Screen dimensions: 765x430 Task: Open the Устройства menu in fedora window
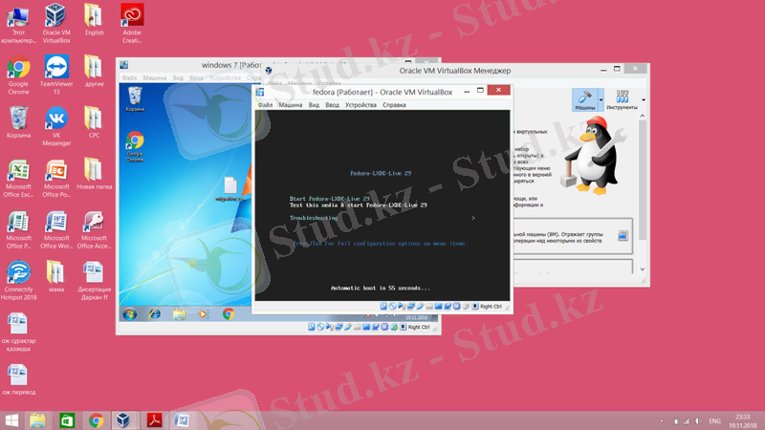pyautogui.click(x=361, y=105)
